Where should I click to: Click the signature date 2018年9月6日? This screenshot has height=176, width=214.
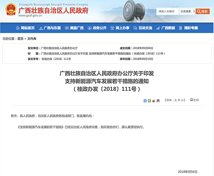pyautogui.click(x=188, y=172)
